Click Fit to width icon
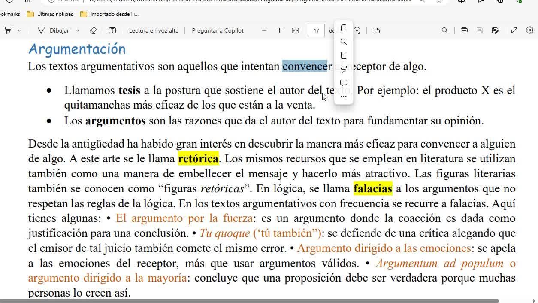 (295, 30)
